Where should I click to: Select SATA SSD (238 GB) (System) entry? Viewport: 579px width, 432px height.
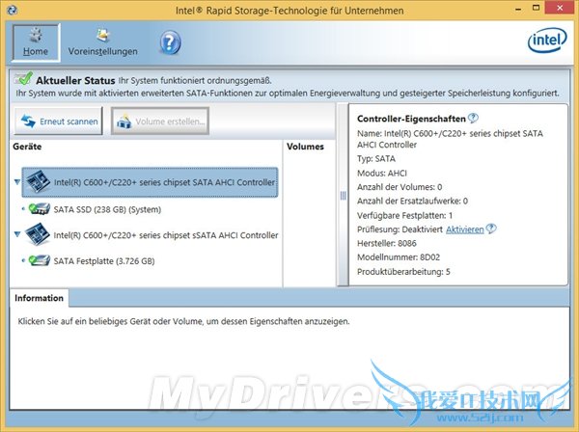(107, 209)
